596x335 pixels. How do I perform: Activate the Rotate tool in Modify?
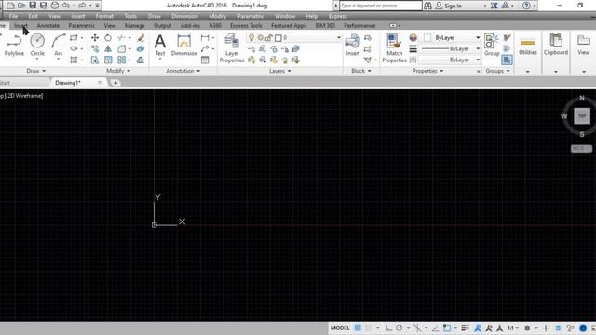[108, 38]
